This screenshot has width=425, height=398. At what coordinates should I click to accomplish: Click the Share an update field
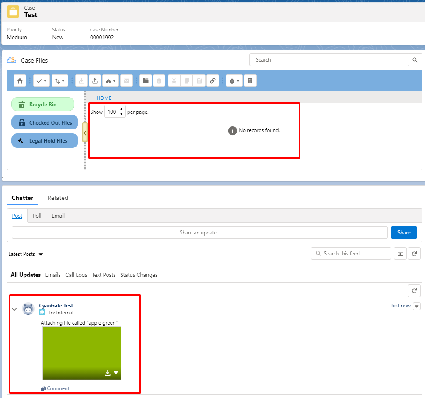click(199, 233)
